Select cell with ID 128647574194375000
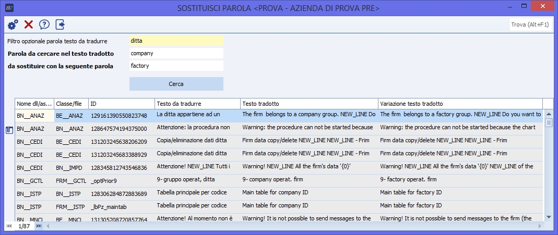The image size is (558, 235). pyautogui.click(x=121, y=129)
